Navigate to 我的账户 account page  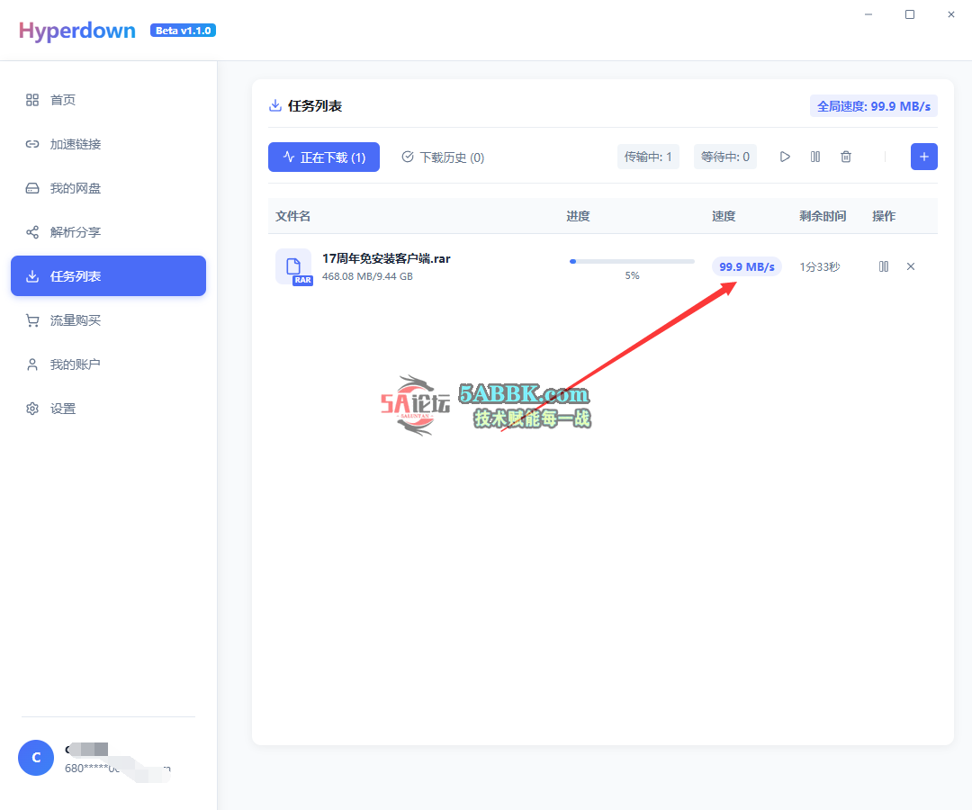pos(76,364)
